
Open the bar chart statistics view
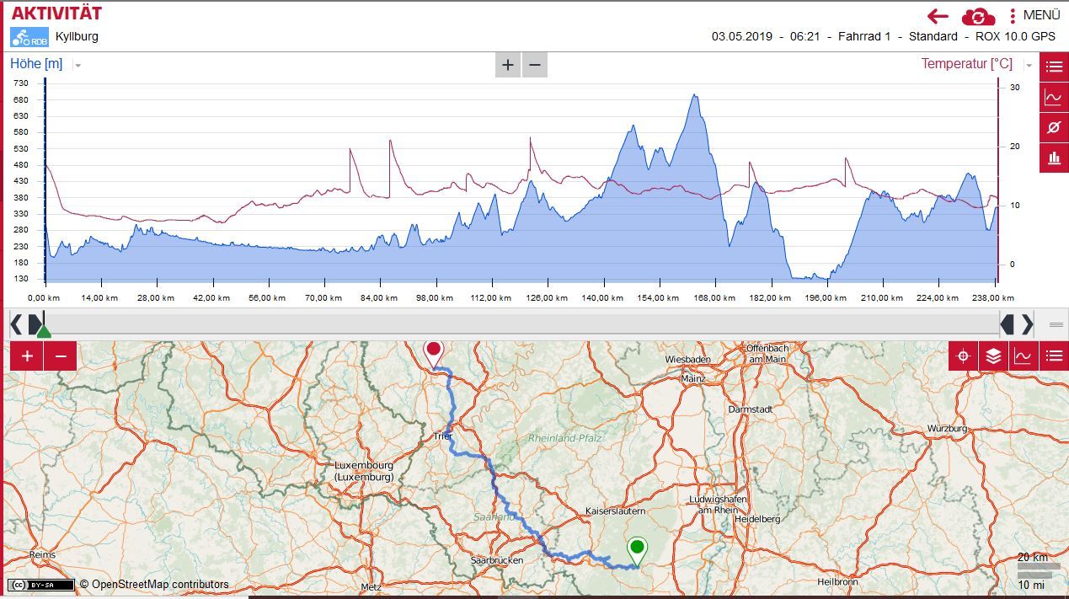point(1054,158)
